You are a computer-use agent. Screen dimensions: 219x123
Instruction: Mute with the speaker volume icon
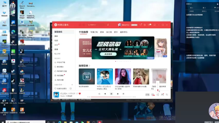[158, 95]
